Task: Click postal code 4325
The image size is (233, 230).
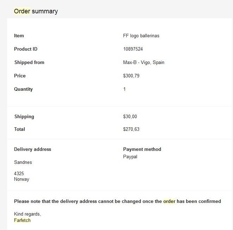Action: (x=19, y=174)
